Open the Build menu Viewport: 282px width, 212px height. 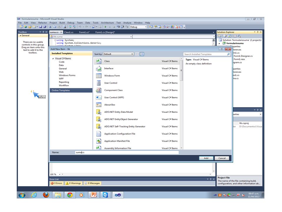coord(62,23)
